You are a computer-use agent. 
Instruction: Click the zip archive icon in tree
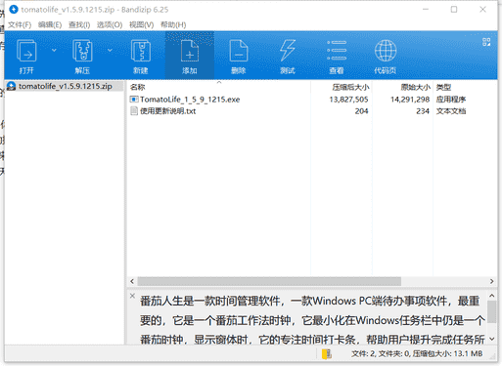pyautogui.click(x=12, y=86)
